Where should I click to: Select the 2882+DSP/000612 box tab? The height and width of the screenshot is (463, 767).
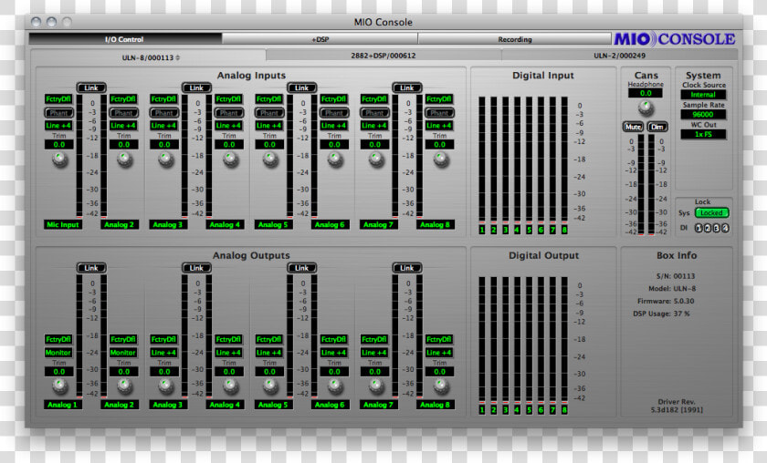click(383, 56)
